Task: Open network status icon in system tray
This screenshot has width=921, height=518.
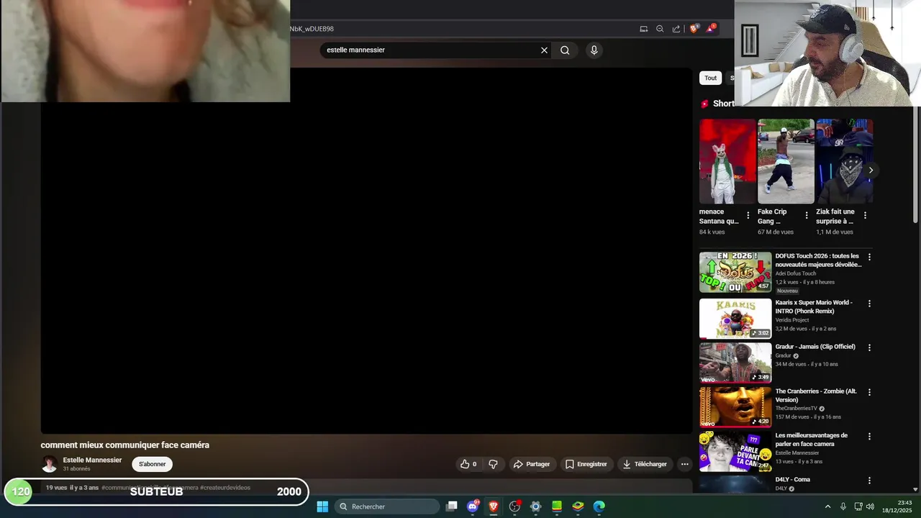Action: point(858,506)
